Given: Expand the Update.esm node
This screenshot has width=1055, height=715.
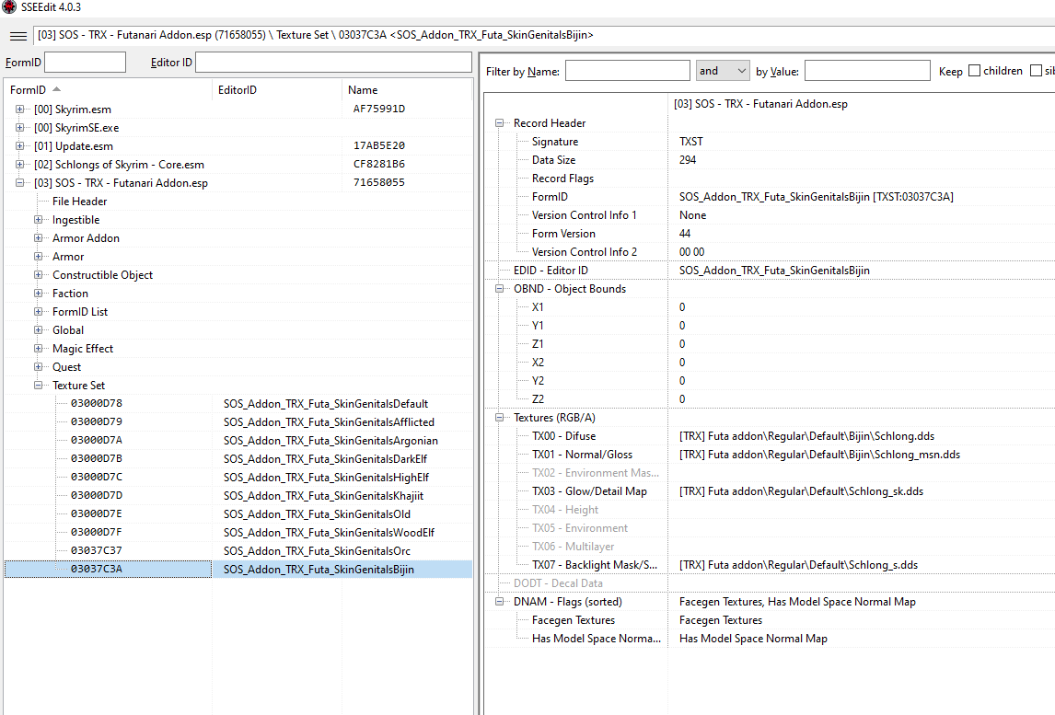Looking at the screenshot, I should click(19, 146).
